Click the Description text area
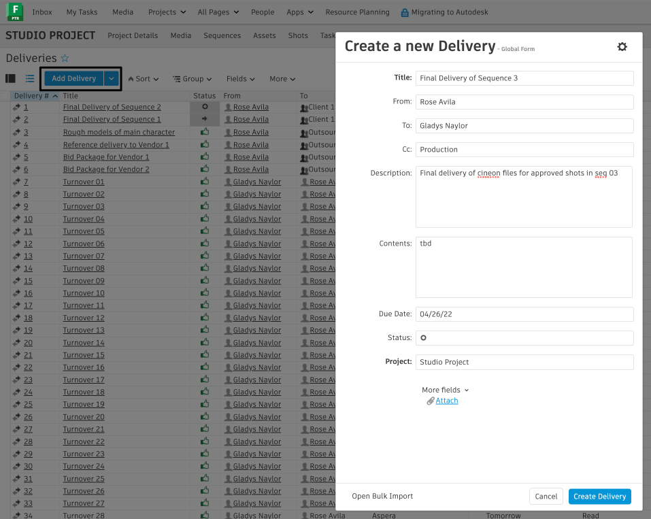The image size is (651, 519). pos(524,197)
